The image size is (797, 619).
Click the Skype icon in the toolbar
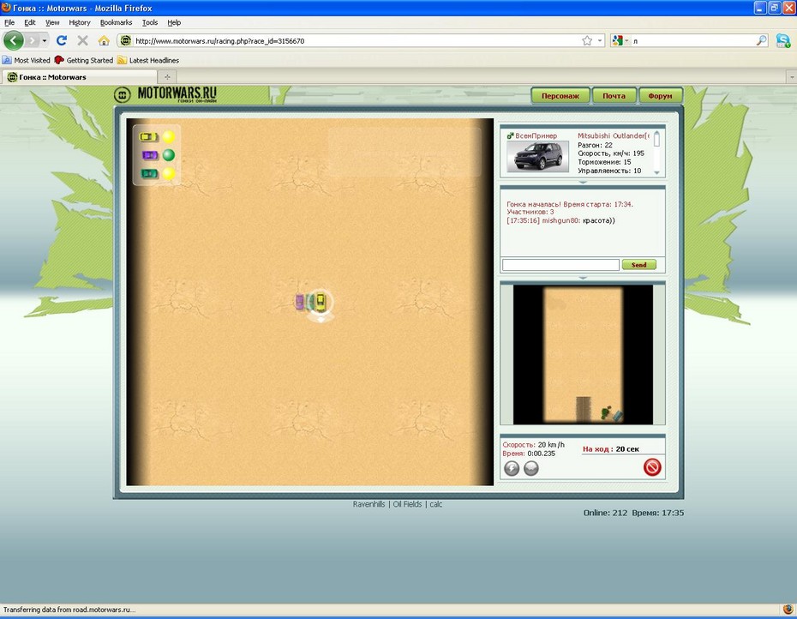[x=782, y=40]
